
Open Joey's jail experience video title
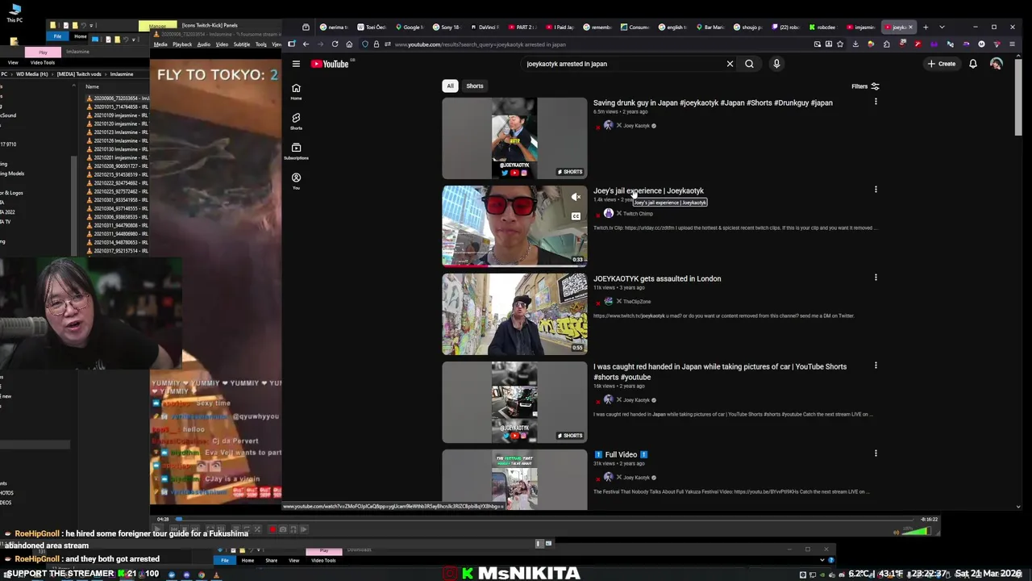coord(648,190)
